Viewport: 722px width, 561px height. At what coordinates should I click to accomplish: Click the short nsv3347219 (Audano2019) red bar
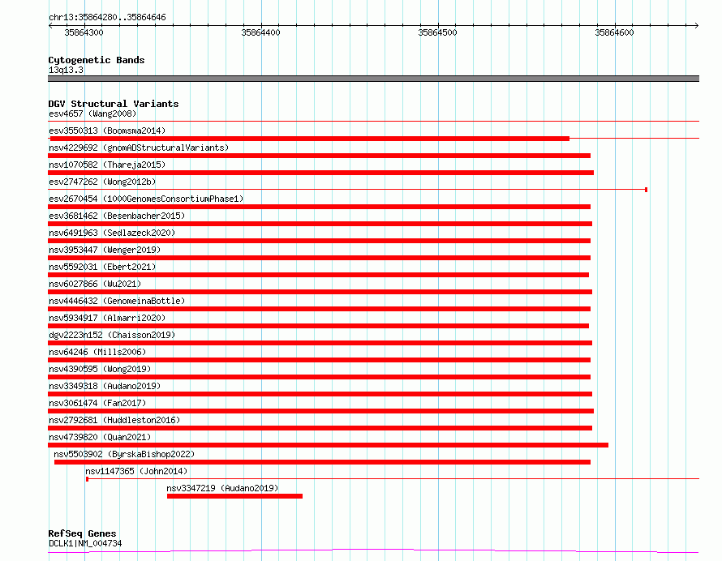click(x=234, y=496)
